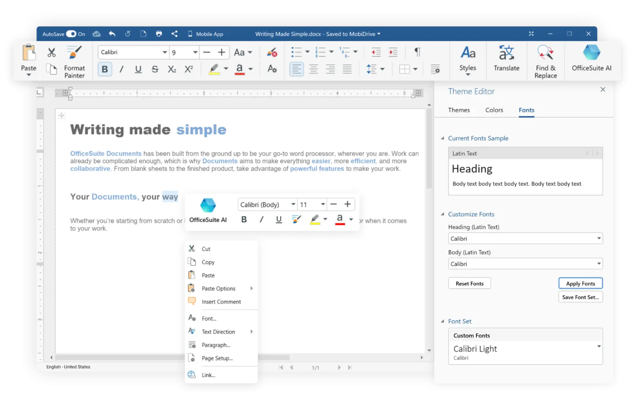Click the format painter icon in the mini toolbar
The width and height of the screenshot is (634, 399).
pyautogui.click(x=296, y=220)
